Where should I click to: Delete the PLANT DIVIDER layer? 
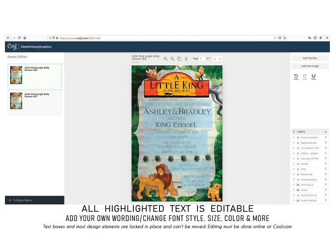tap(326, 200)
